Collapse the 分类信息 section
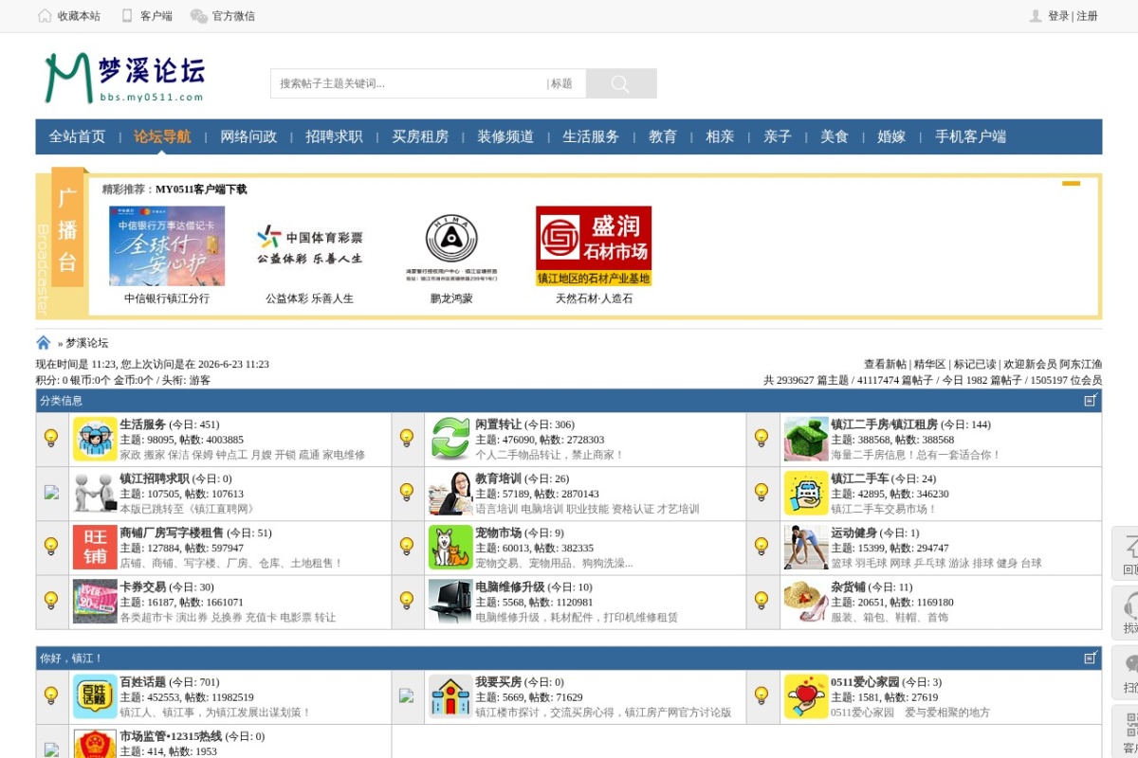 (1092, 400)
